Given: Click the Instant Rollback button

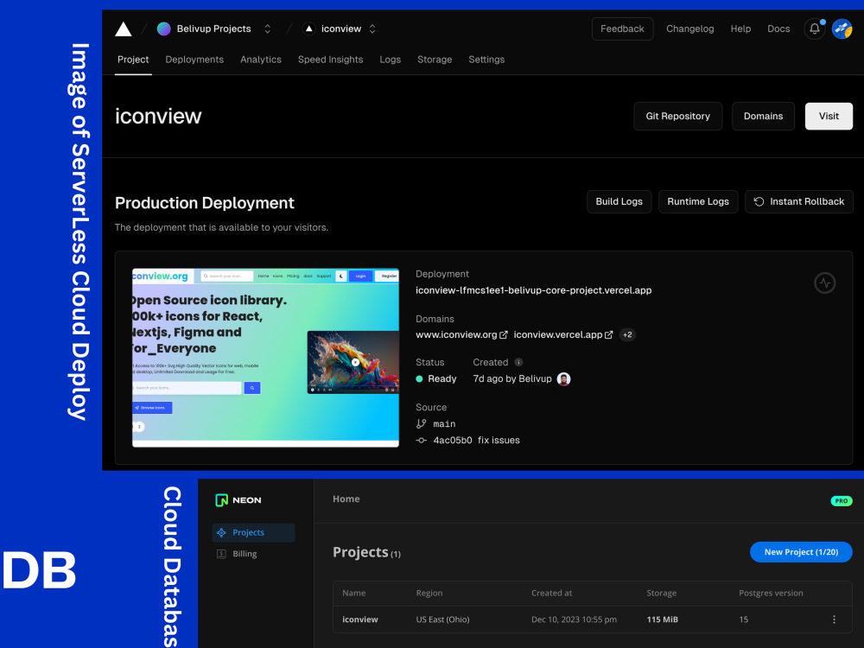Looking at the screenshot, I should pos(799,201).
